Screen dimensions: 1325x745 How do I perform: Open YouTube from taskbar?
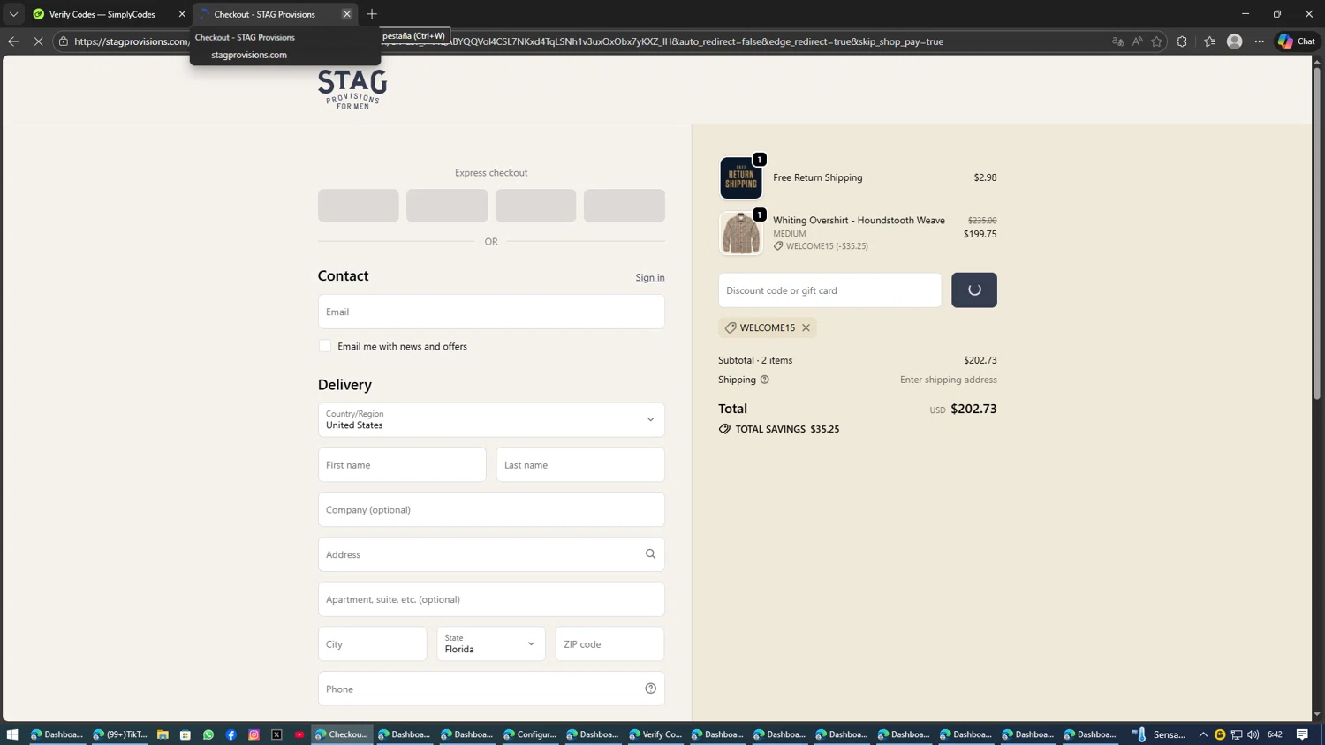point(300,734)
